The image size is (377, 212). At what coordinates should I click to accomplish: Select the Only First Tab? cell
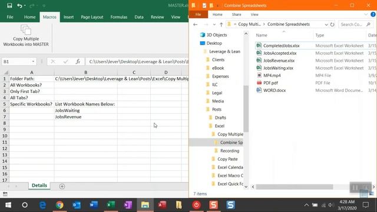(31, 91)
